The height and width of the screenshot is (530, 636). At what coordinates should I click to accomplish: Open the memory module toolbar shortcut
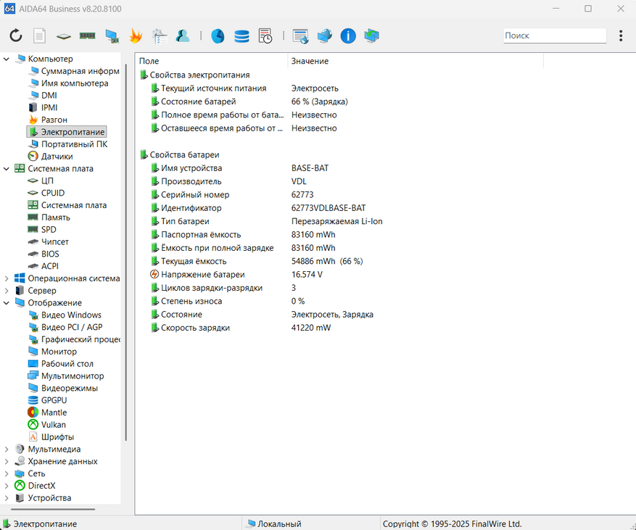87,36
